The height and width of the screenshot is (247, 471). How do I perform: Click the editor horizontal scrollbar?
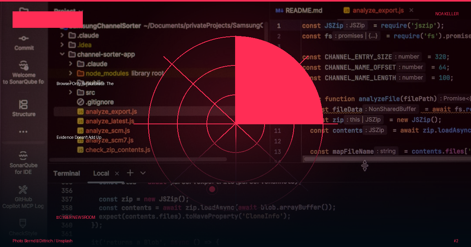click(x=387, y=159)
